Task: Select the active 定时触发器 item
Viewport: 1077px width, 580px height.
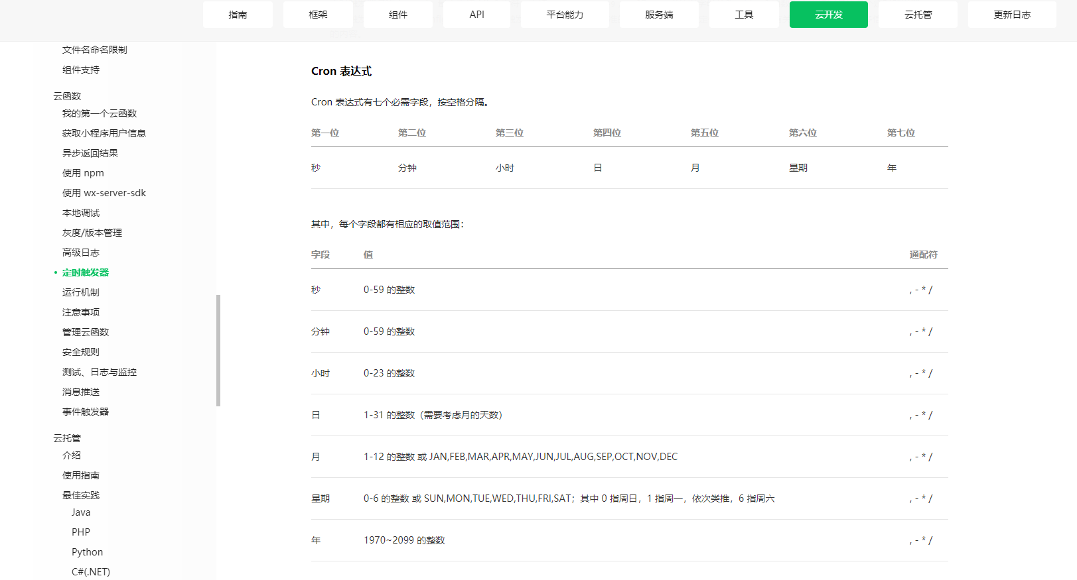Action: click(86, 272)
